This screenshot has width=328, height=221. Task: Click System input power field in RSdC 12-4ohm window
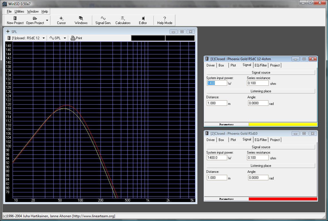pos(217,83)
